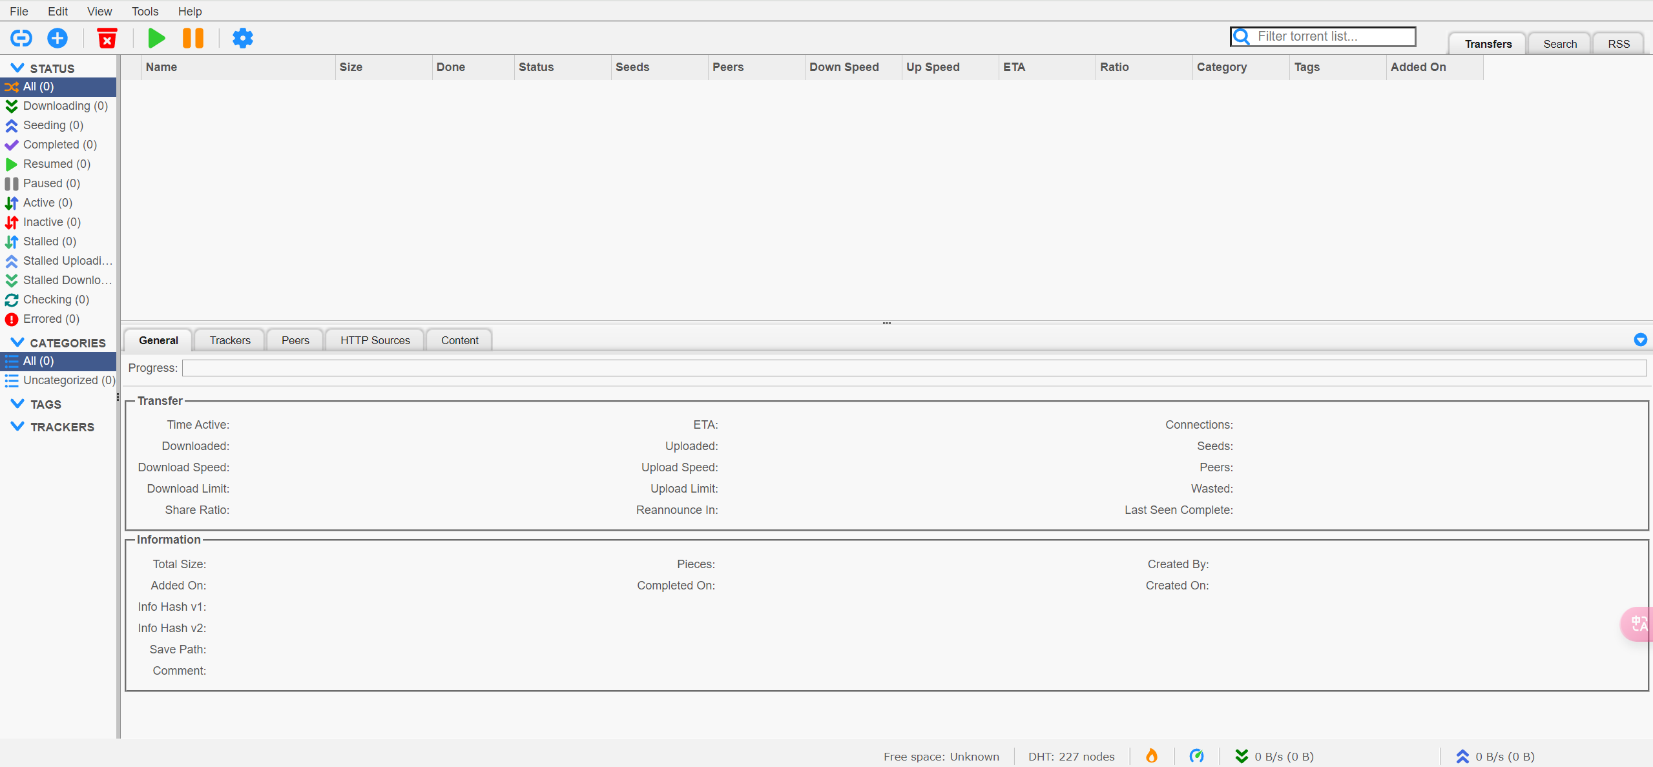Screen dimensions: 1653x767
Task: Collapse the details panel with blue arrow
Action: (x=1640, y=340)
